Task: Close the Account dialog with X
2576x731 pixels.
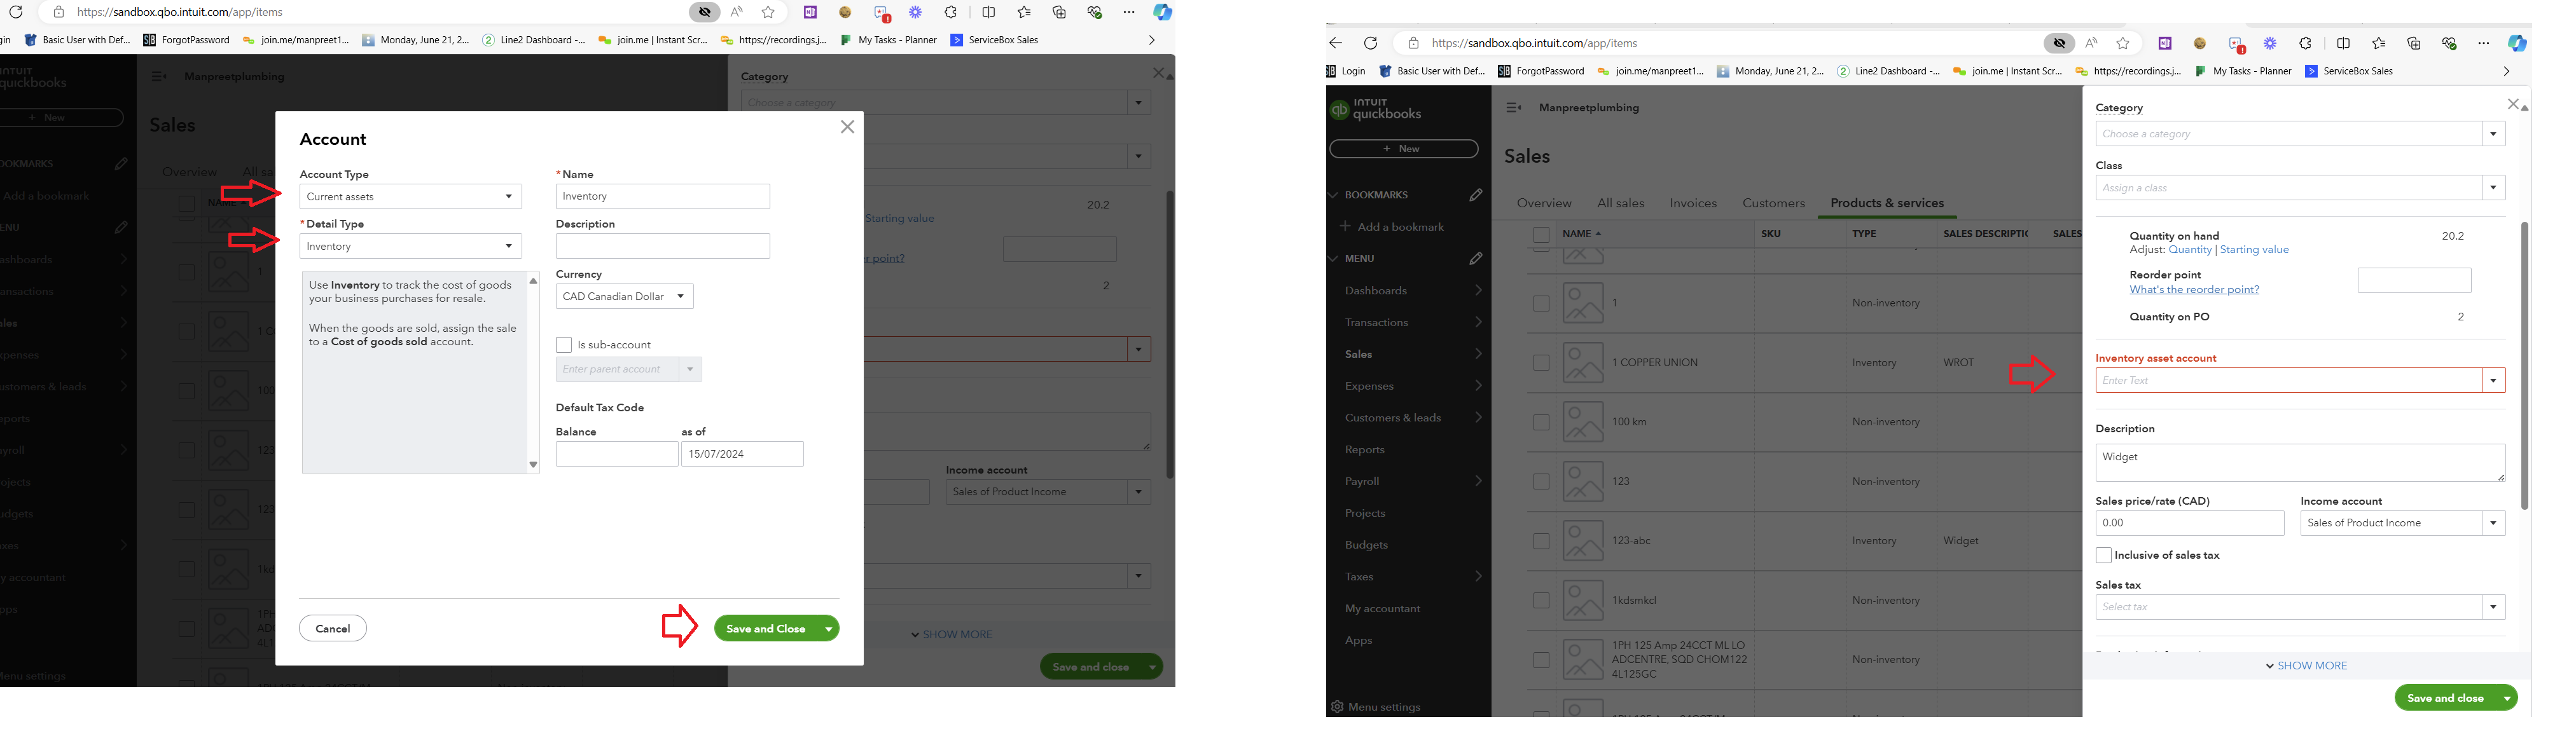Action: click(x=847, y=127)
